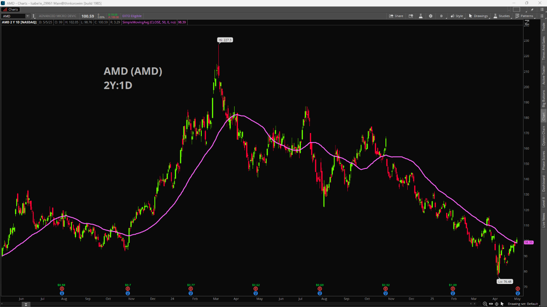Click the Share chart button
Screen dimensions: 547x307
point(396,16)
